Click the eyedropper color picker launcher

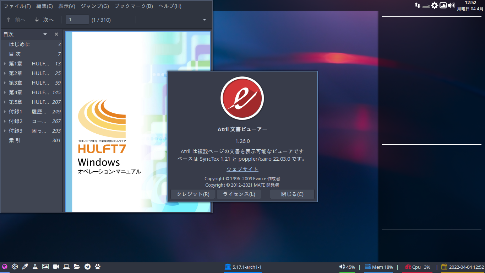pyautogui.click(x=25, y=267)
